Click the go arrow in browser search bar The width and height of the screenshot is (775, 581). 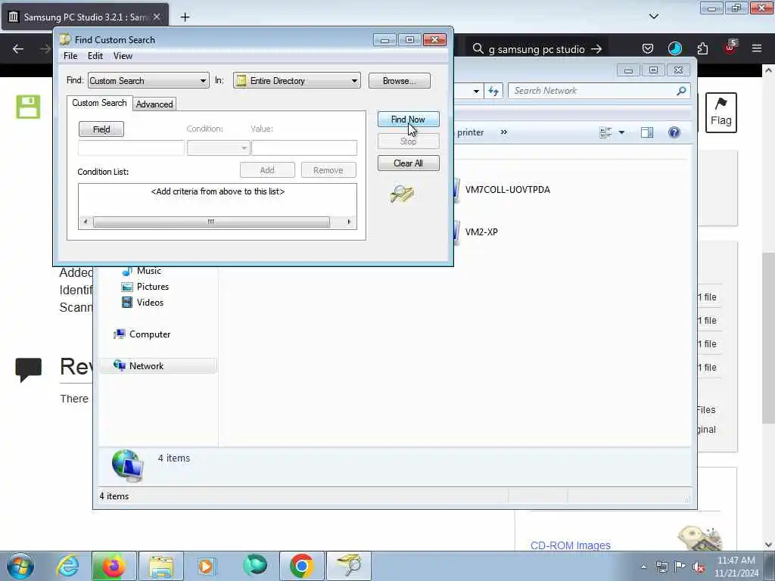[596, 49]
